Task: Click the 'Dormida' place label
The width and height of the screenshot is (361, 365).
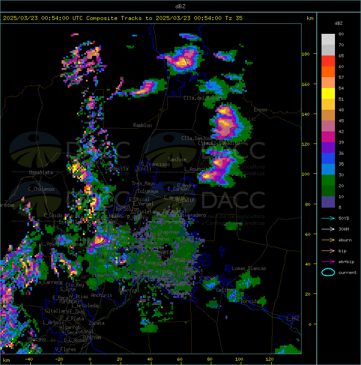Action: coord(249,301)
